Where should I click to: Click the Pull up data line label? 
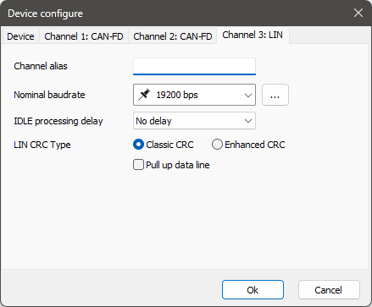click(x=178, y=165)
